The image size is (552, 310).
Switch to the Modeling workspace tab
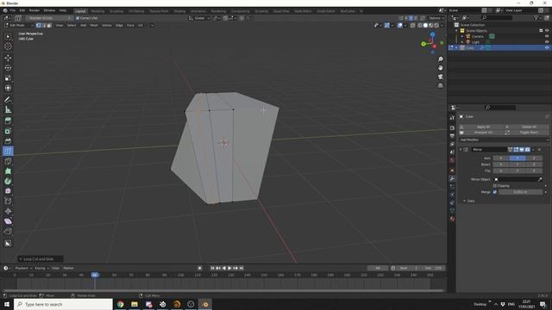(97, 11)
